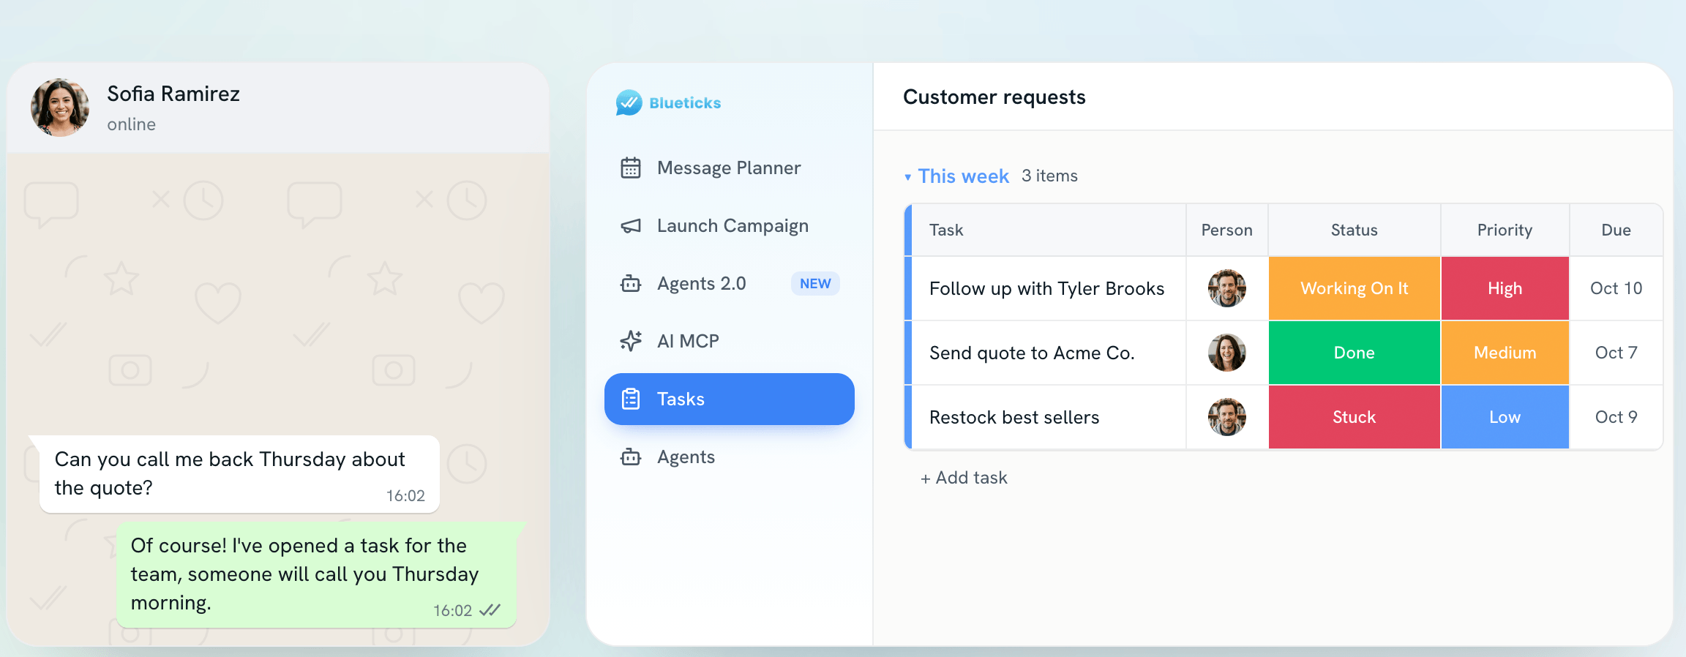This screenshot has height=657, width=1686.
Task: Click the Oct 10 due date
Action: [x=1616, y=288]
